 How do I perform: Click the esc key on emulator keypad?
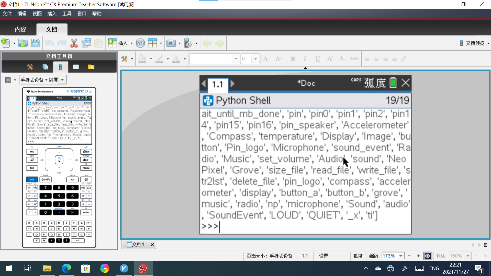coord(32,152)
